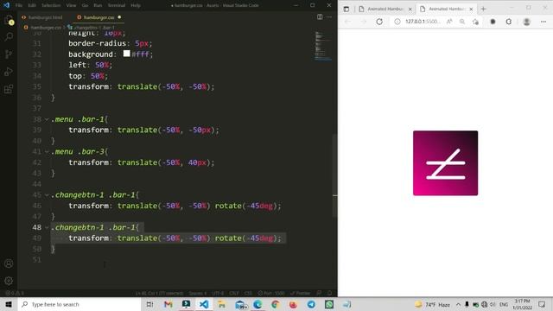Open the Terminal menu
Image resolution: width=553 pixels, height=311 pixels.
click(117, 5)
